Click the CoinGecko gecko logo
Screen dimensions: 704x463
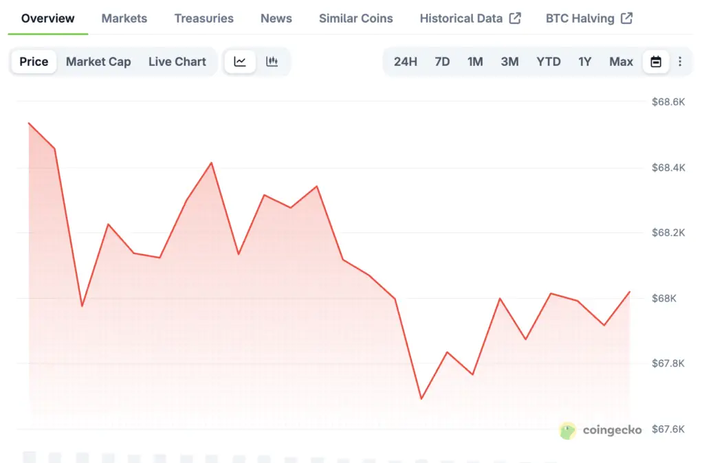pyautogui.click(x=568, y=431)
